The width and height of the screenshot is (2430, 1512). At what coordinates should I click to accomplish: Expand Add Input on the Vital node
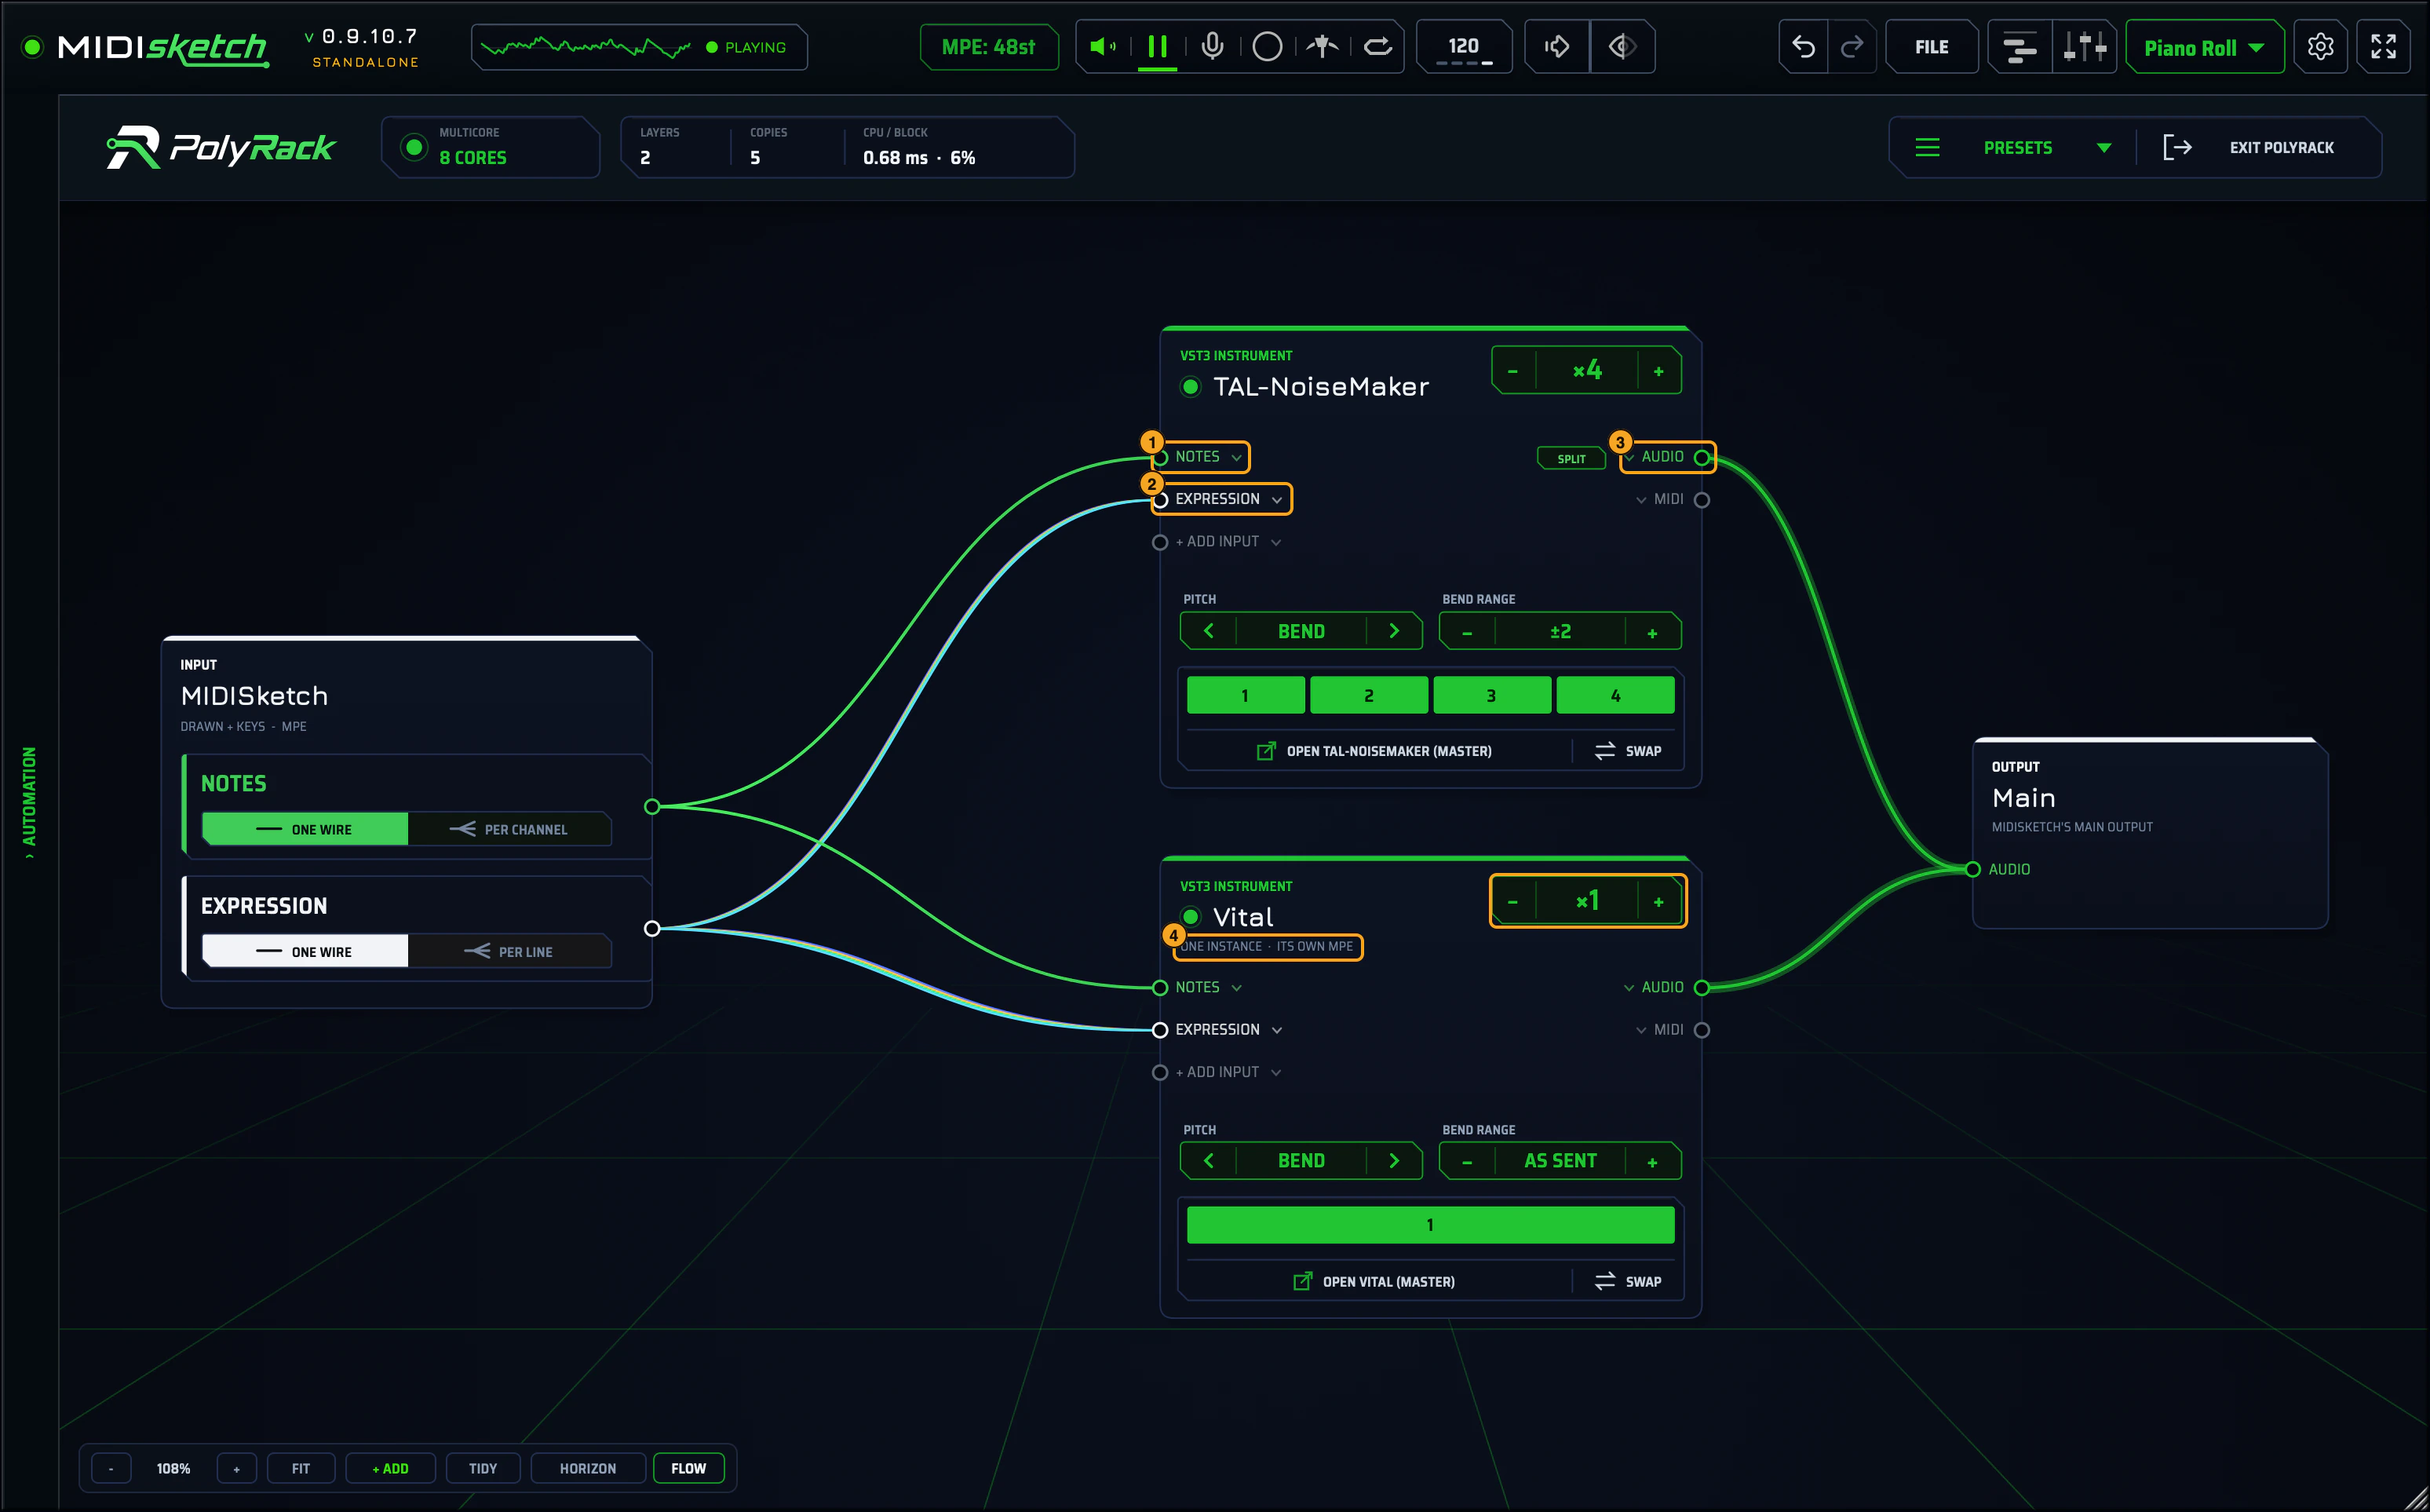coord(1218,1072)
